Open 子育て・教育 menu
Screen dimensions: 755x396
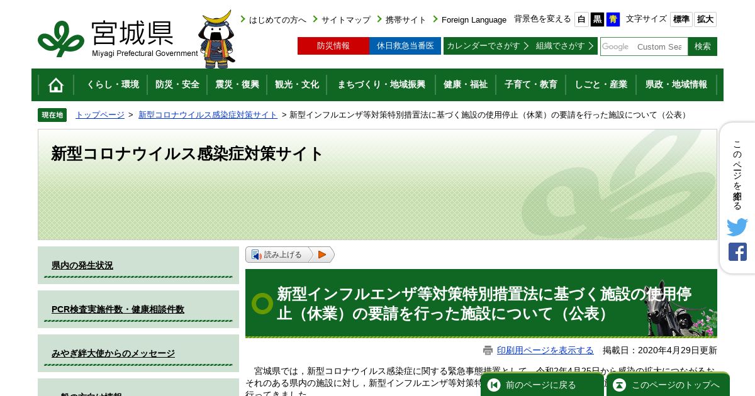[x=531, y=85]
